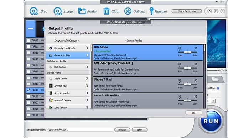Screen dimensions: 249x138
Task: Open help with the question mark icon
Action: tap(223, 11)
